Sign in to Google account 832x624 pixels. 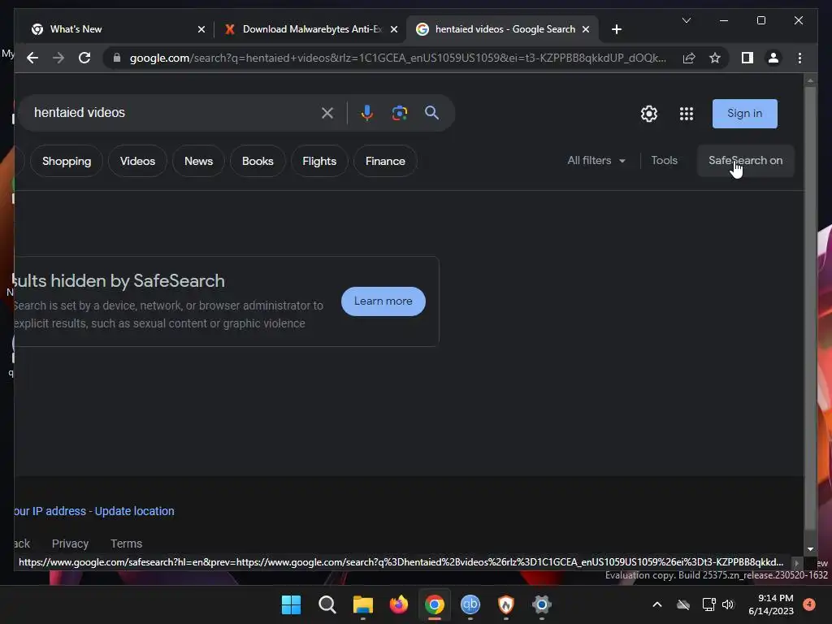[x=744, y=114]
